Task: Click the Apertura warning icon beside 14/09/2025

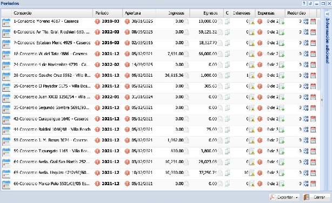Action: (127, 64)
